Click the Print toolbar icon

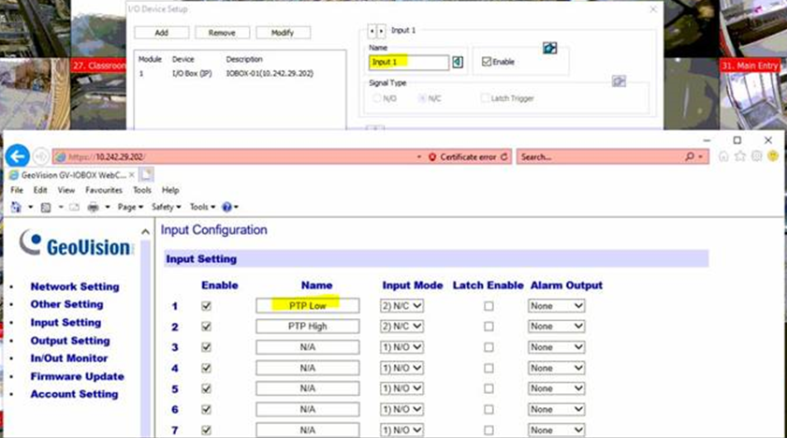point(93,207)
